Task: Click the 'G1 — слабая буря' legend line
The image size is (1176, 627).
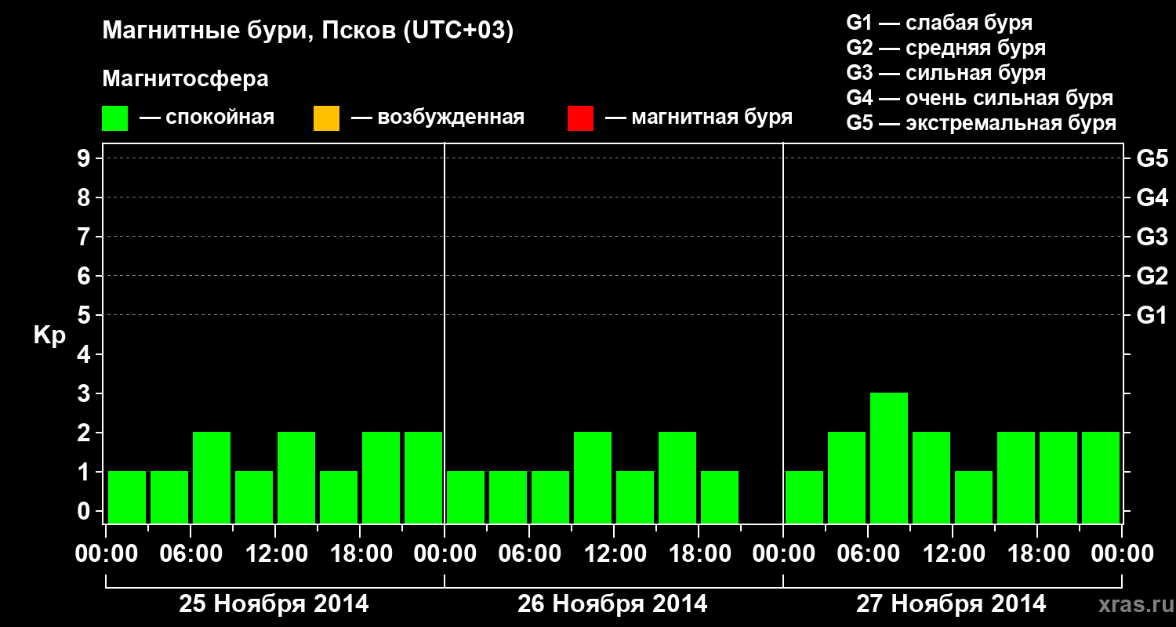Action: pyautogui.click(x=939, y=22)
